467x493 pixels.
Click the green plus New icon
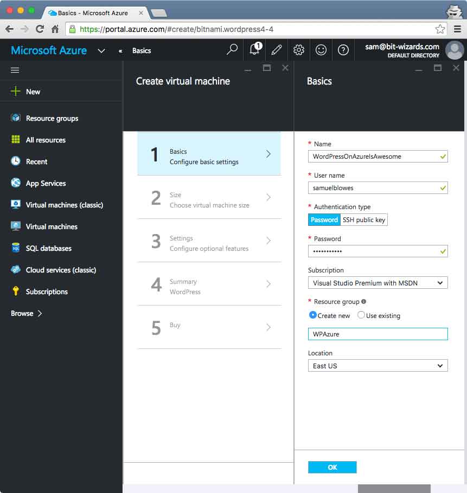[15, 91]
